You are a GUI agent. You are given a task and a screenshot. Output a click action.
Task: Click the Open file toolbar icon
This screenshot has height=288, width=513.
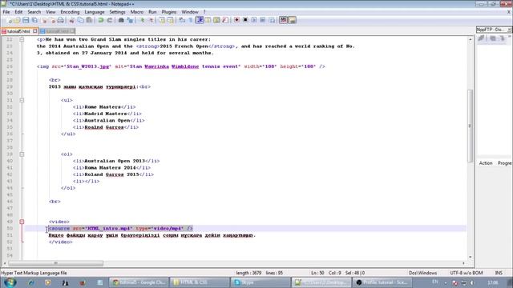[x=17, y=20]
